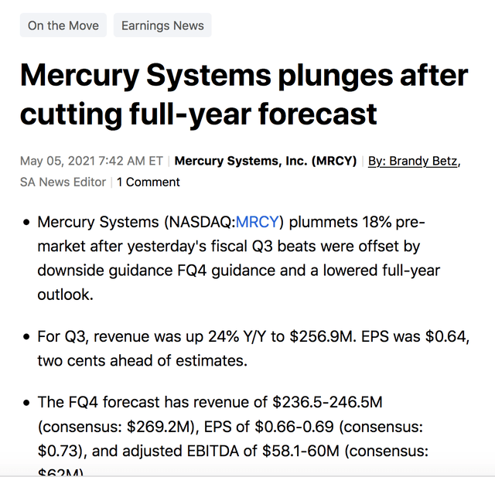This screenshot has height=477, width=495.
Task: Click the bullet before Mercury Systems paragraph
Action: click(x=26, y=223)
